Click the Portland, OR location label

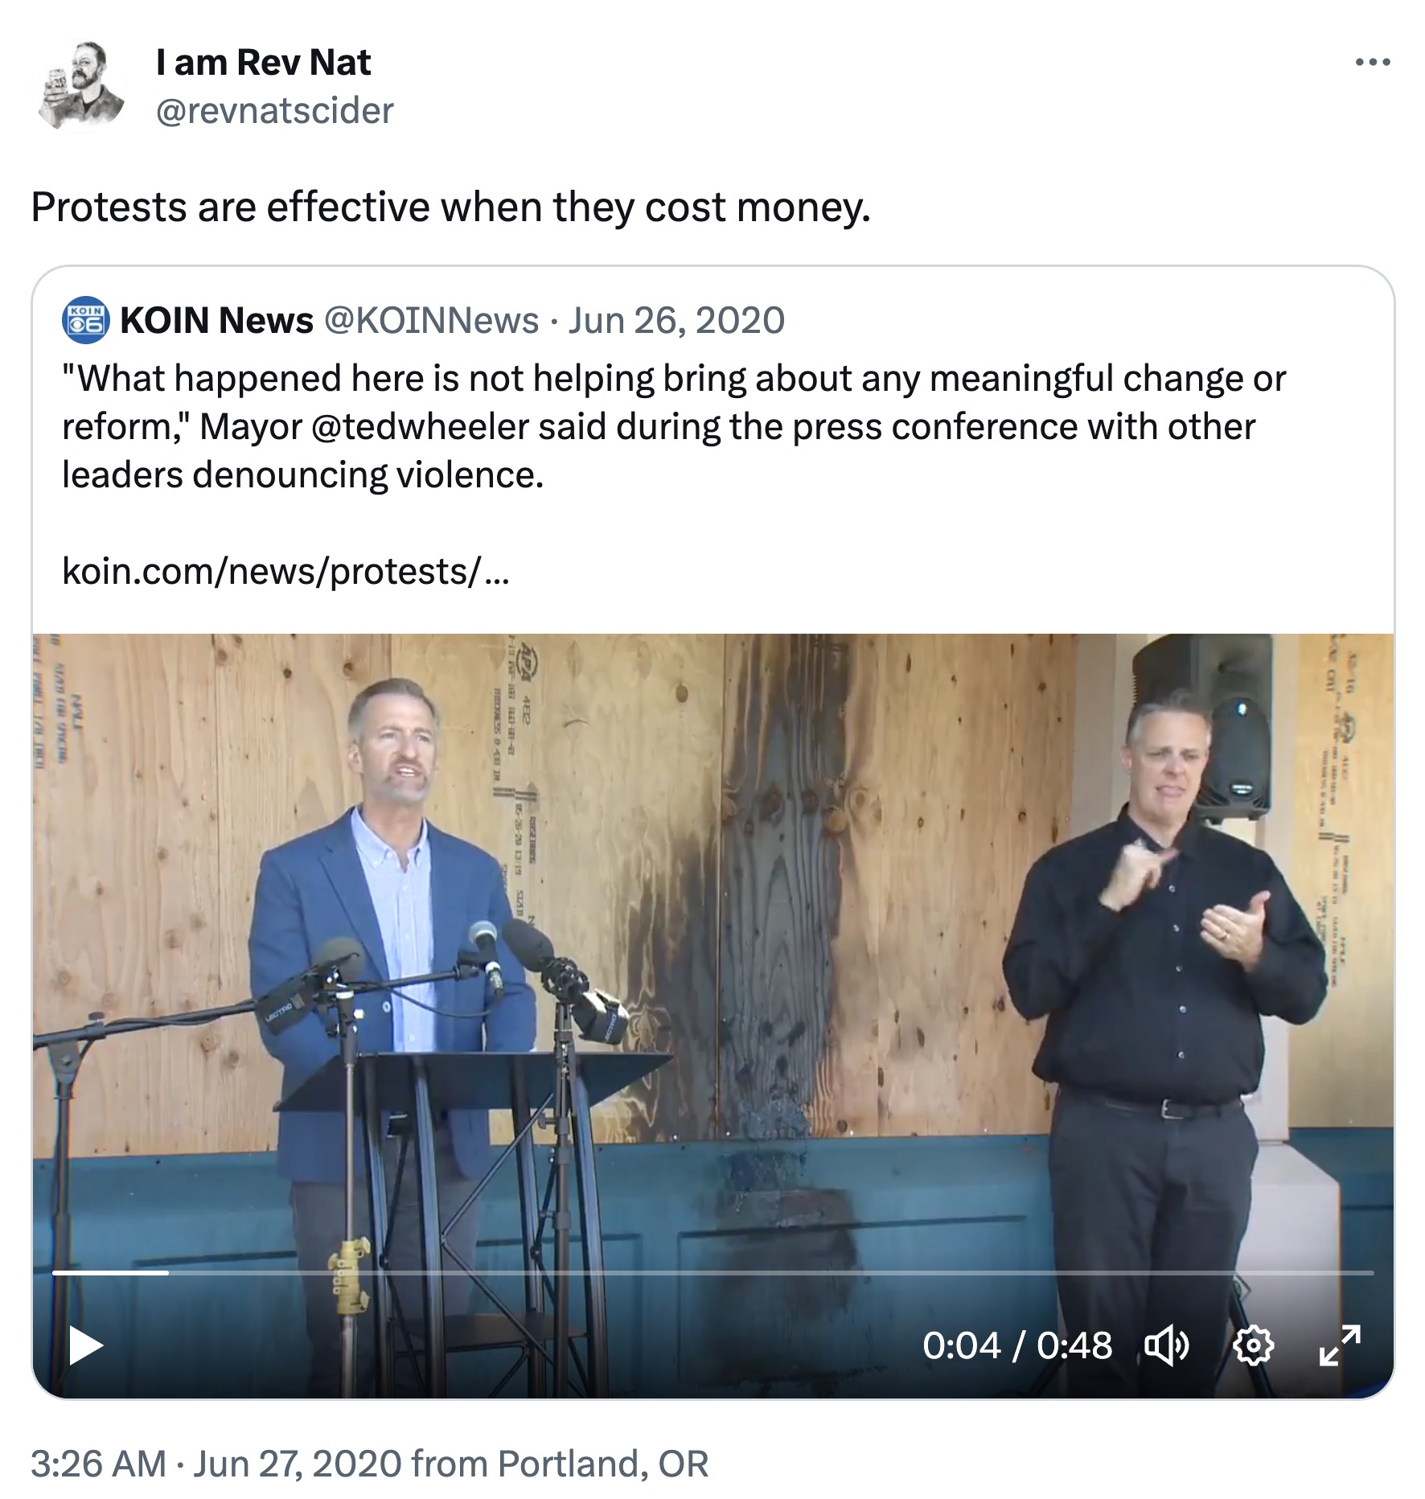point(603,1464)
